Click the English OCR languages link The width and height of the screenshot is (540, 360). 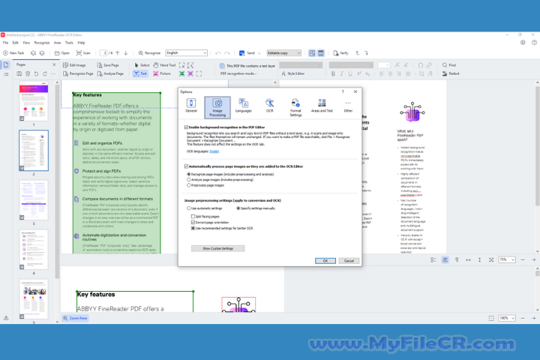pyautogui.click(x=214, y=151)
